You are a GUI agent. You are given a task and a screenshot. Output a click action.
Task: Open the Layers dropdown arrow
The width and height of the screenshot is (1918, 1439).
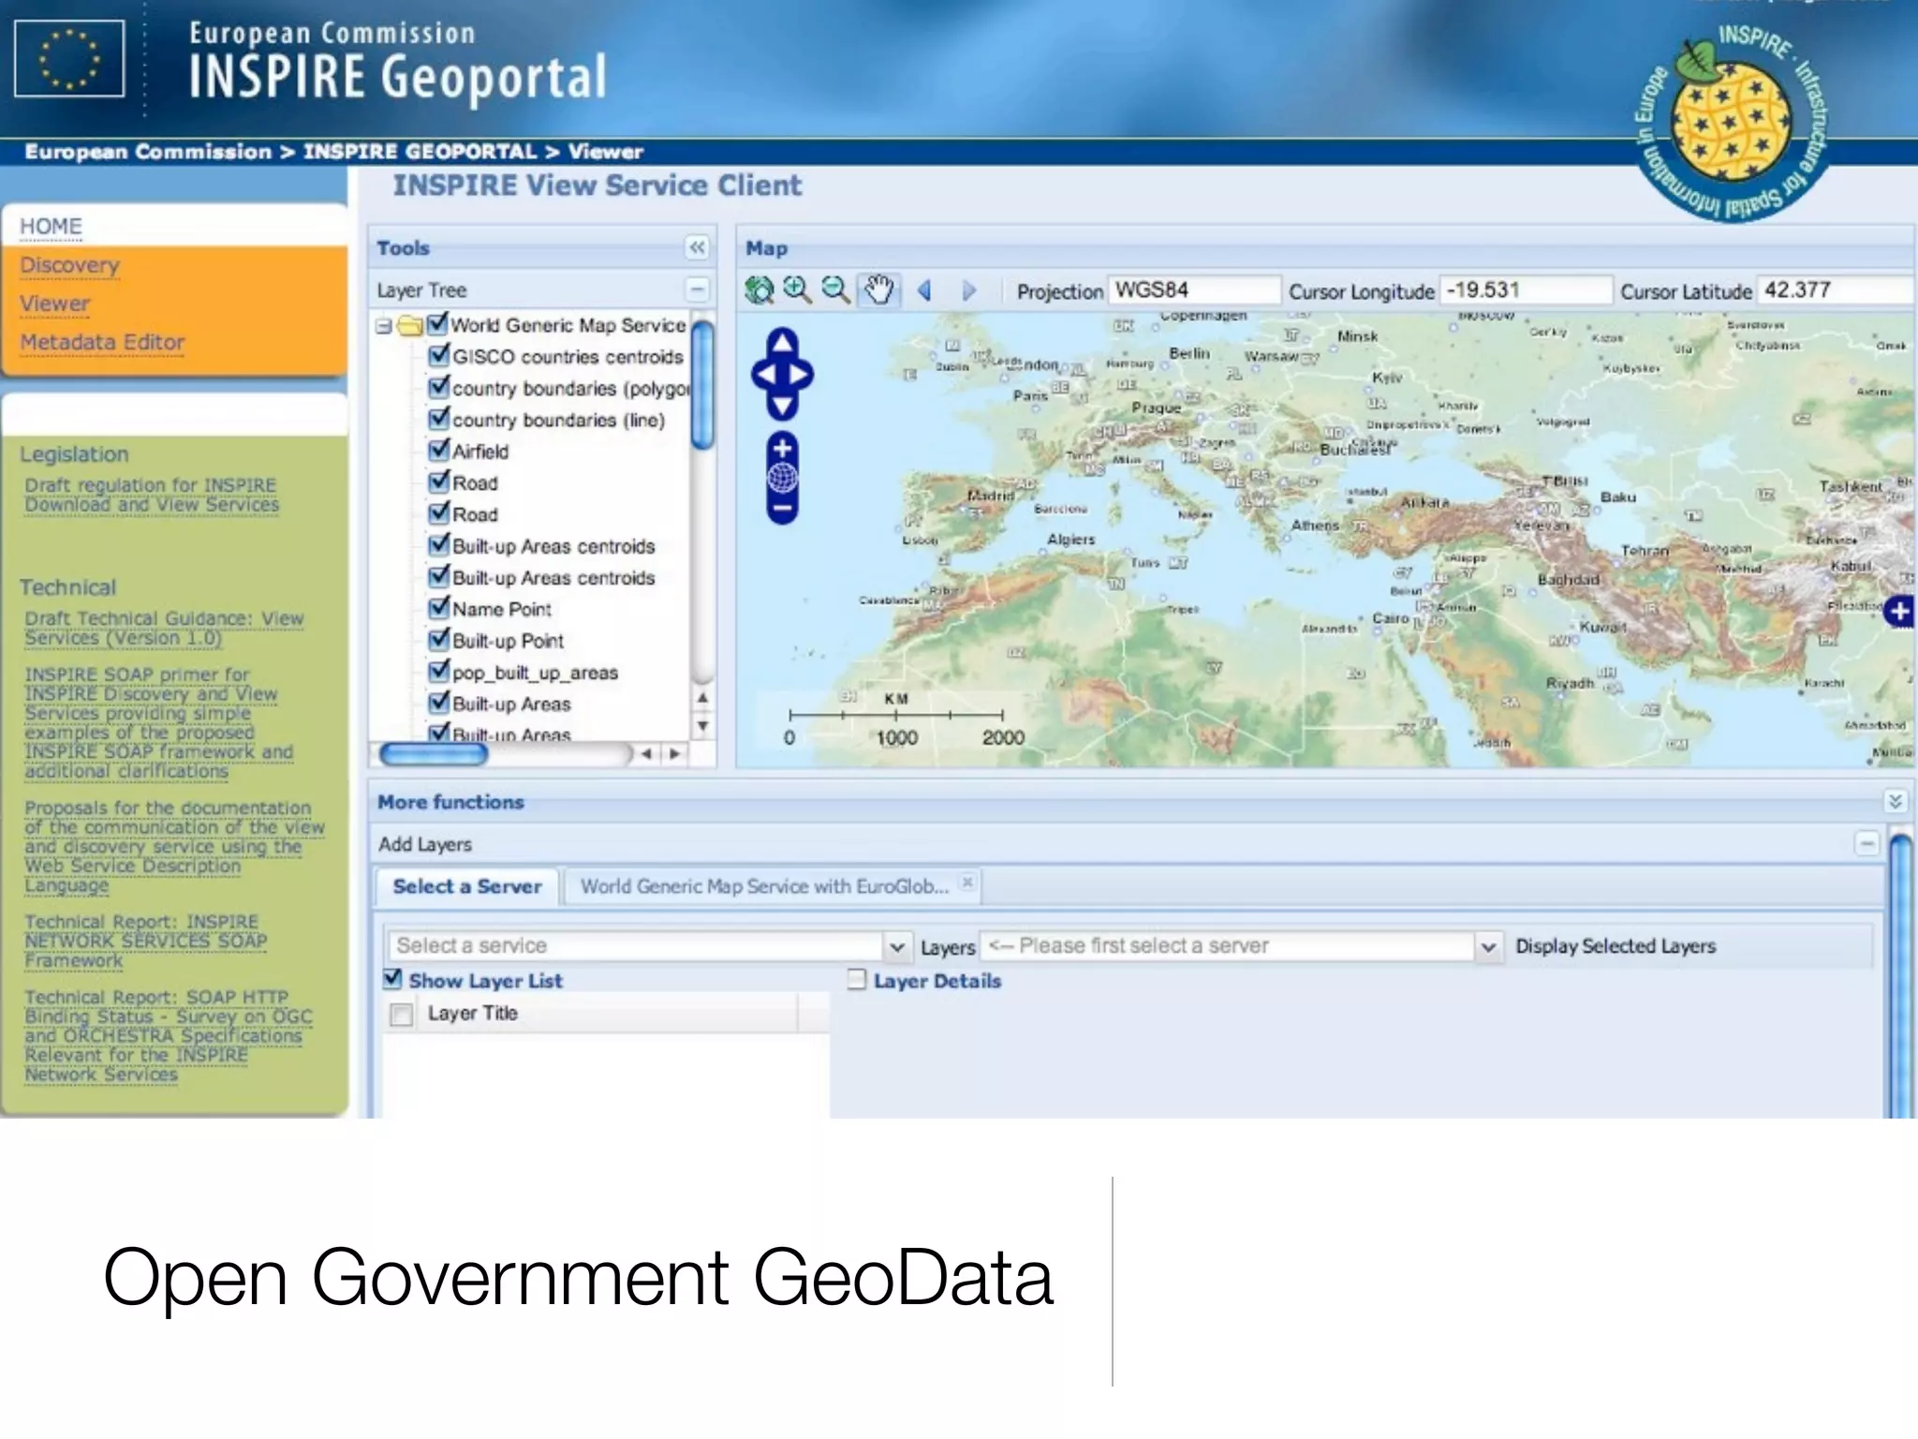pos(1489,947)
